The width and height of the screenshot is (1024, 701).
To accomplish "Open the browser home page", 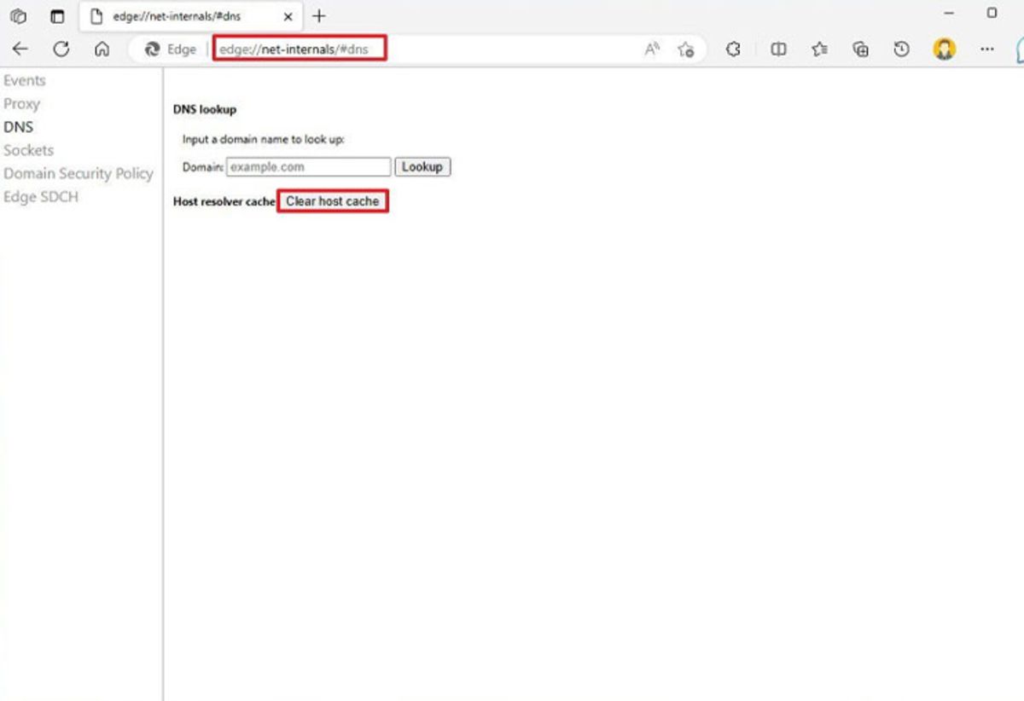I will tap(102, 49).
